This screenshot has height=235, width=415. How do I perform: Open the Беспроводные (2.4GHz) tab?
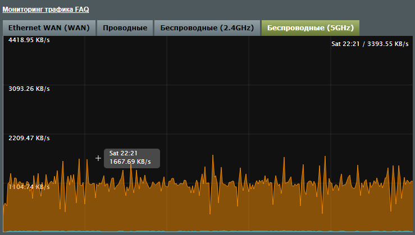point(207,27)
